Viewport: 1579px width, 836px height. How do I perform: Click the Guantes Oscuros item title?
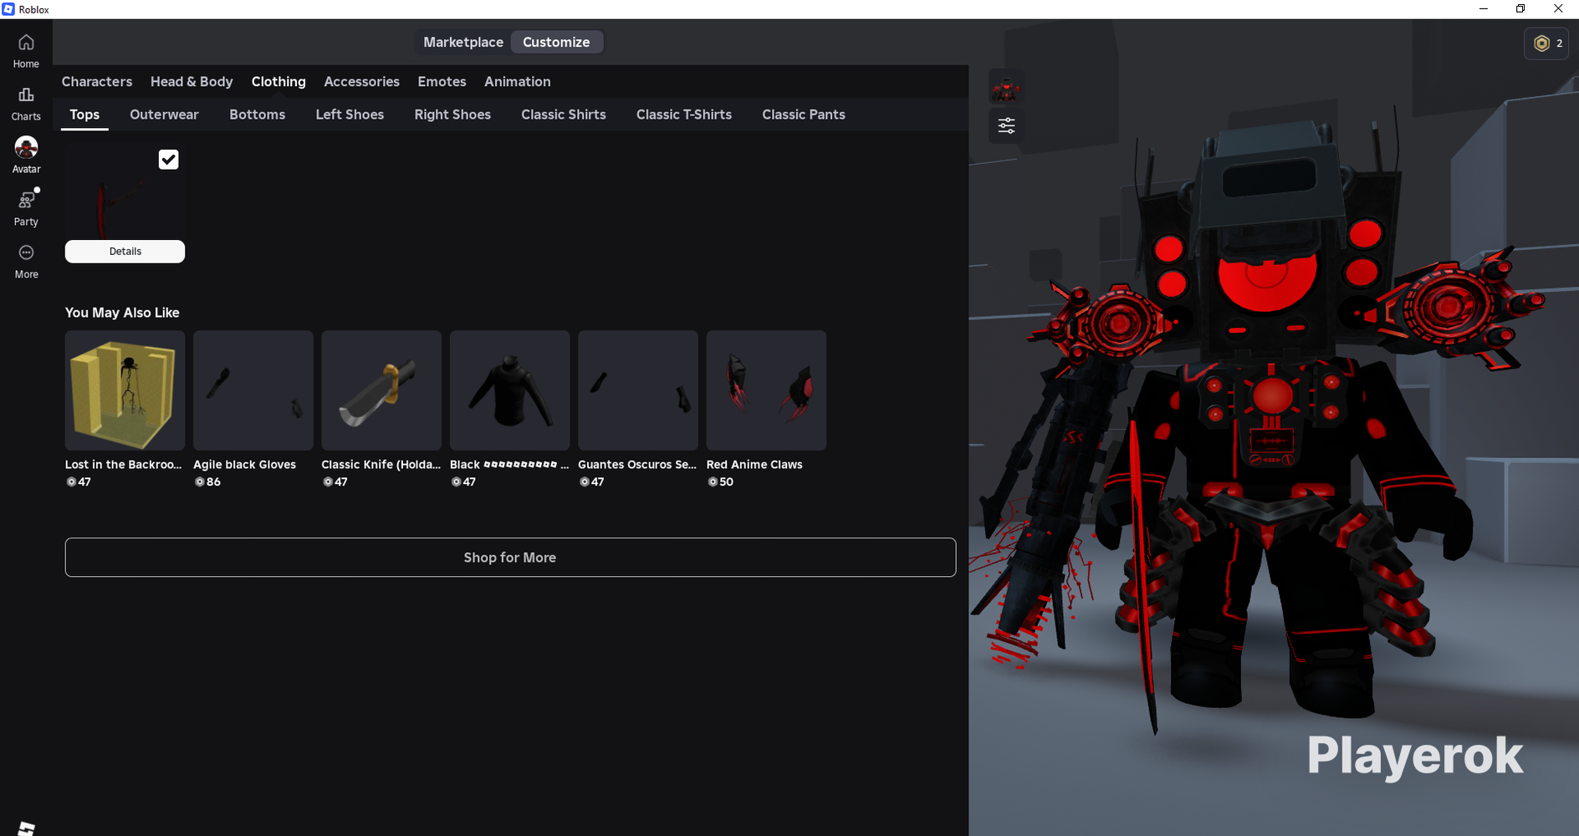pyautogui.click(x=637, y=465)
